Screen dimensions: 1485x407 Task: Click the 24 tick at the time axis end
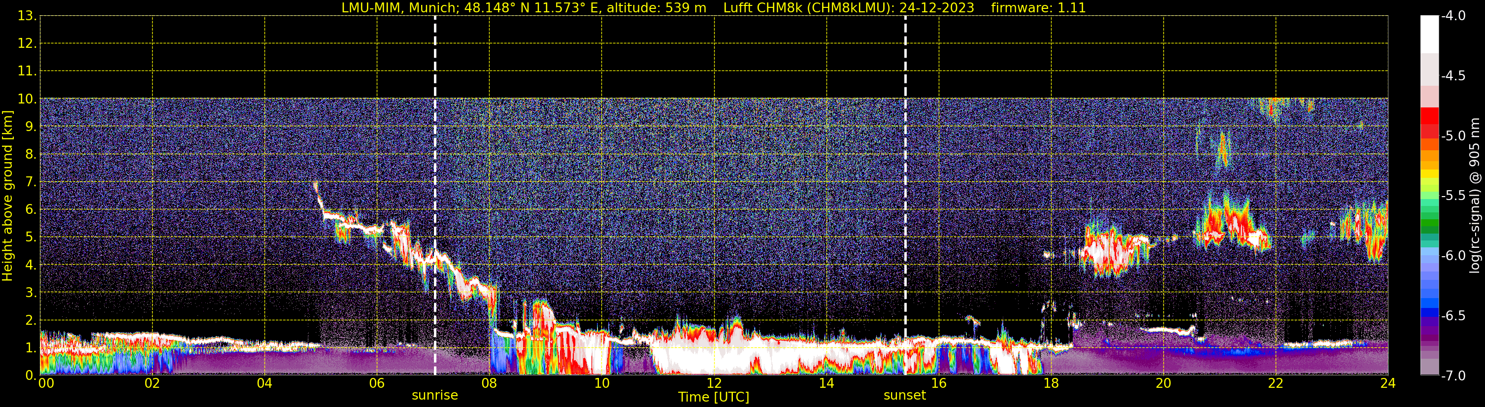click(x=1387, y=384)
